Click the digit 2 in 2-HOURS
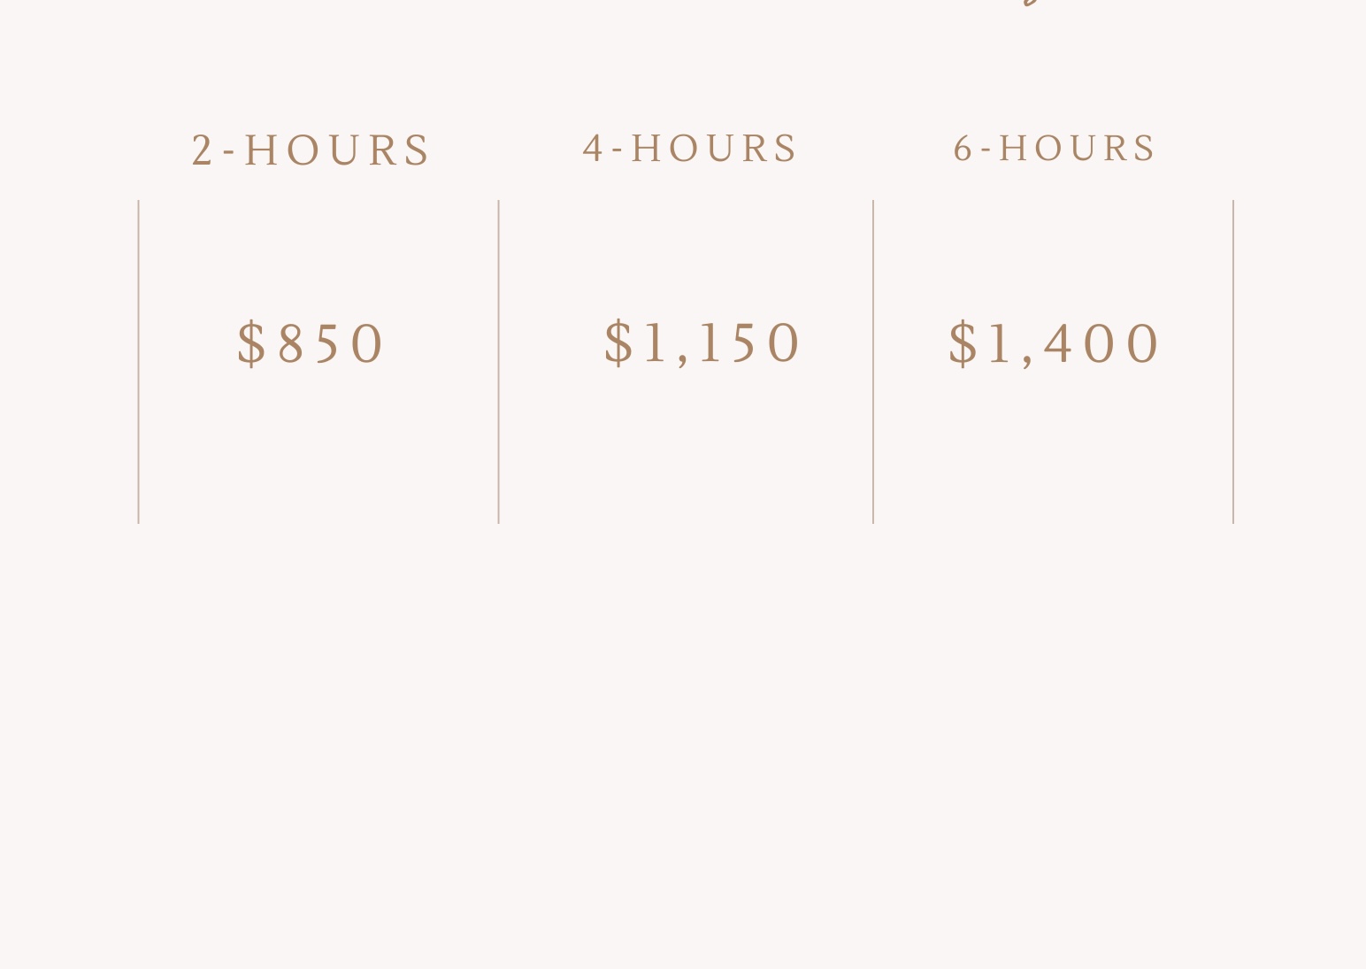Screen dimensions: 1366x969 click(x=202, y=150)
